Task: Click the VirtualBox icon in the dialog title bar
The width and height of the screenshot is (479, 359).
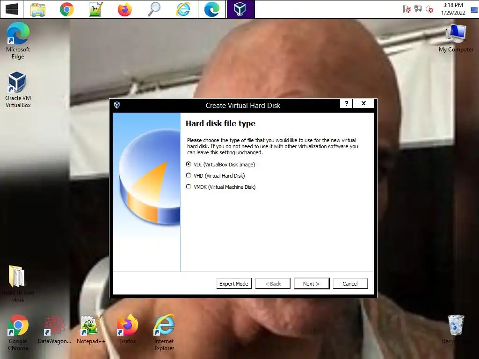Action: [x=116, y=105]
